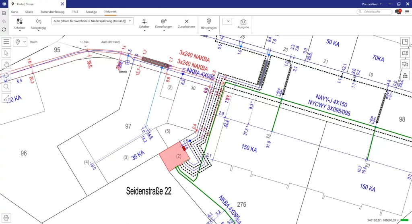
Task: Click the print icon at bottom left
Action: click(x=6, y=218)
